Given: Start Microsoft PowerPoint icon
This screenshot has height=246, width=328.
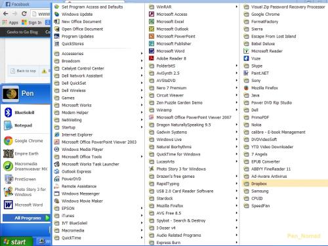Looking at the screenshot, I should tap(152, 36).
